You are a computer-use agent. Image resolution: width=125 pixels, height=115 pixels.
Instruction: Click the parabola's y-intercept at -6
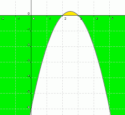click(x=31, y=109)
